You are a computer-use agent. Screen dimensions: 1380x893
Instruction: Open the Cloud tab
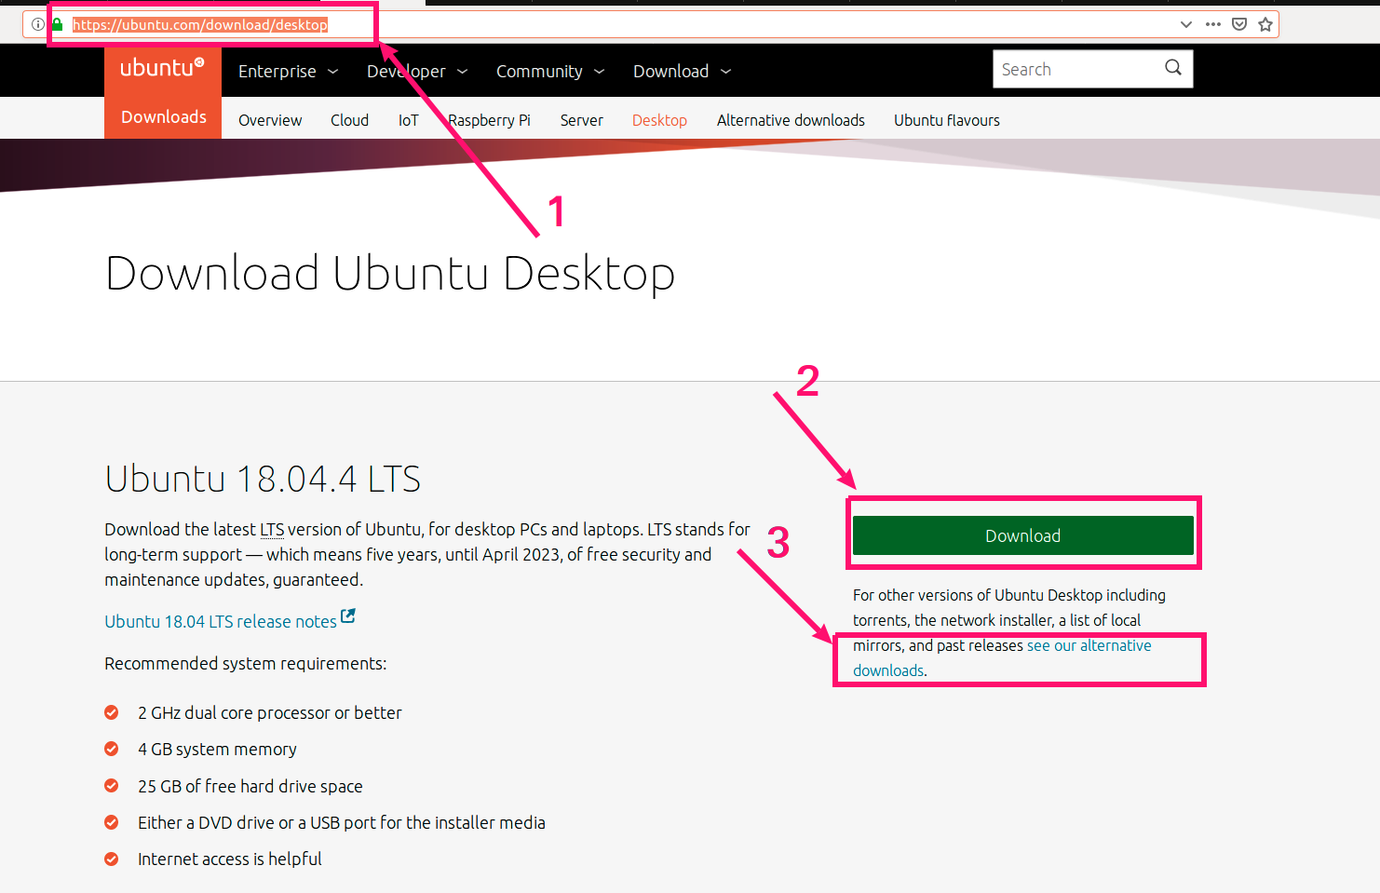(x=349, y=120)
